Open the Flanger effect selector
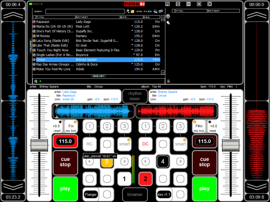The image size is (270, 202). (x=91, y=195)
